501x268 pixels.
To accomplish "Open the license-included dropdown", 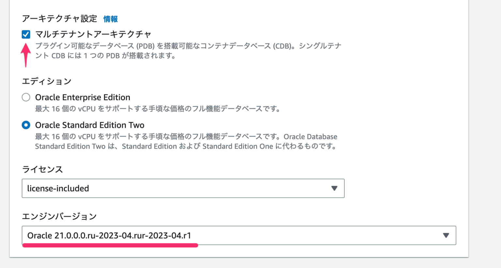I will coord(183,188).
